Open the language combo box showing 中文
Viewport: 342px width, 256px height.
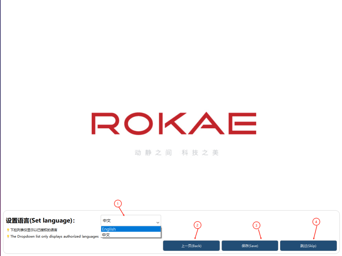tap(131, 220)
